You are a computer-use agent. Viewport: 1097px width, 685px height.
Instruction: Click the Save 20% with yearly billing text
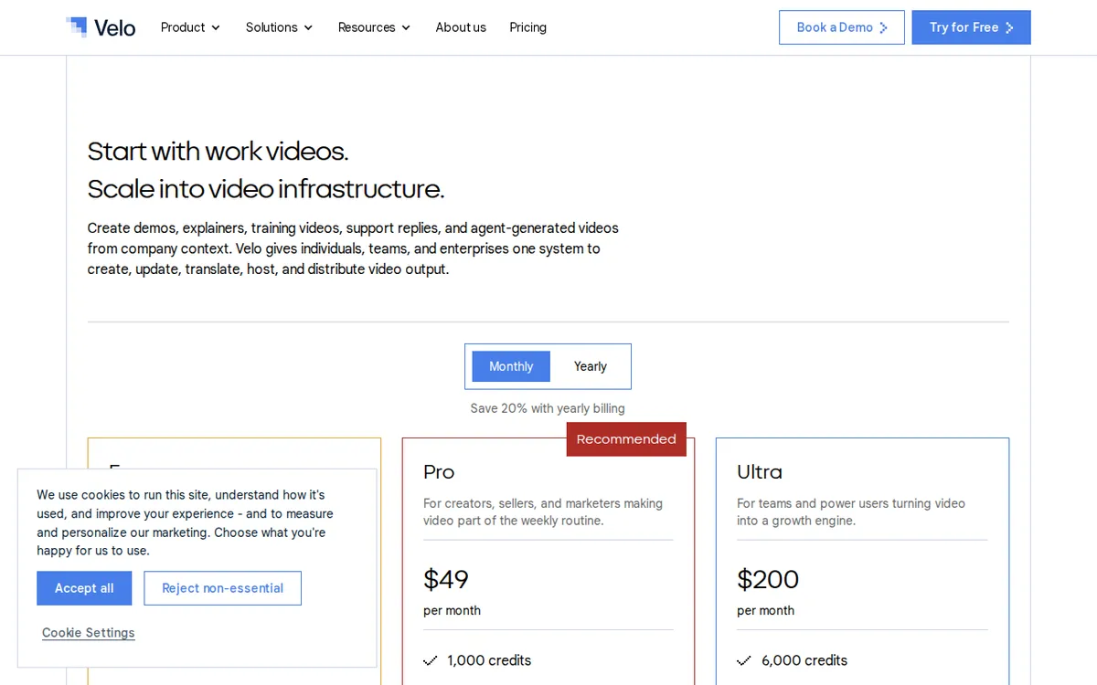point(548,408)
